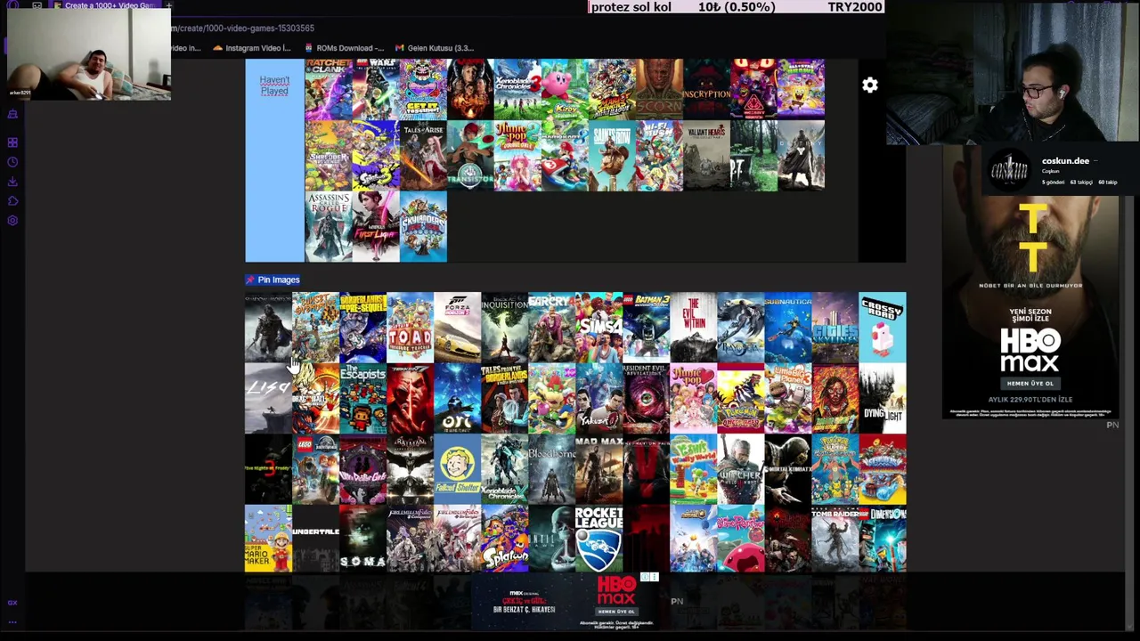Open 'Gelen Kutusu' Gmail bookmark
This screenshot has width=1140, height=641.
[436, 48]
